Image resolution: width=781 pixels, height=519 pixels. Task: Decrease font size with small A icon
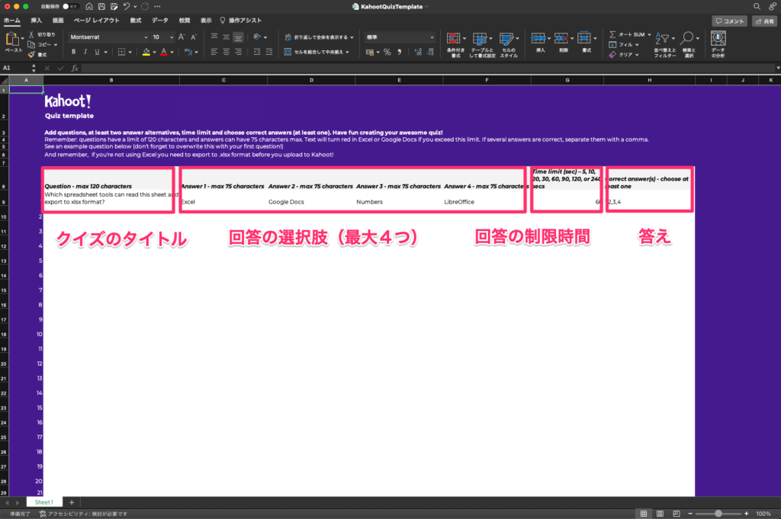click(194, 37)
